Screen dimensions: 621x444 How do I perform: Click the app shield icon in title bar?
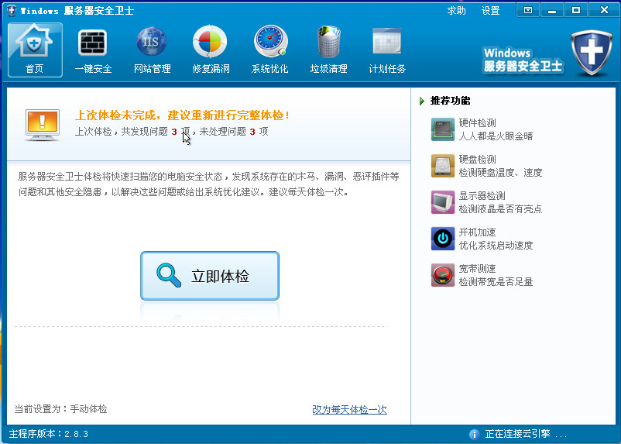click(12, 10)
